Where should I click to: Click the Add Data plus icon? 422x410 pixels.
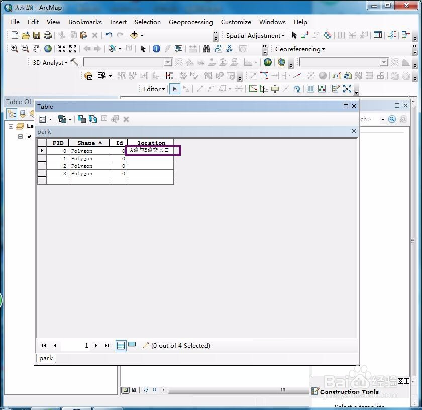[x=134, y=35]
